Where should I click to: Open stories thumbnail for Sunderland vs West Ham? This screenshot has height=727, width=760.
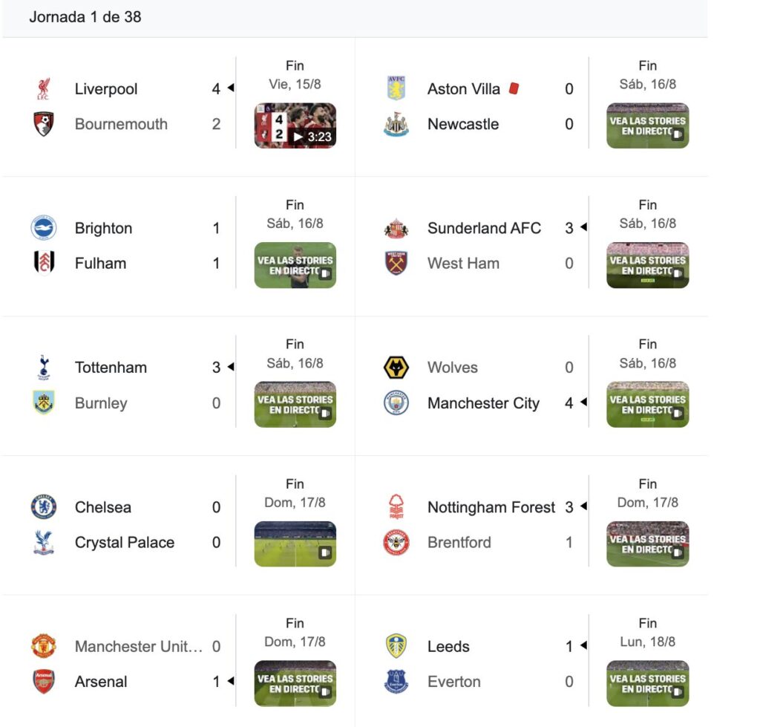[647, 265]
